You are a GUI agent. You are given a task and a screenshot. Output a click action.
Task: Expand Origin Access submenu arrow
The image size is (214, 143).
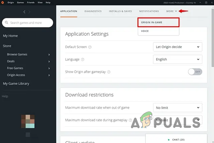point(49,75)
